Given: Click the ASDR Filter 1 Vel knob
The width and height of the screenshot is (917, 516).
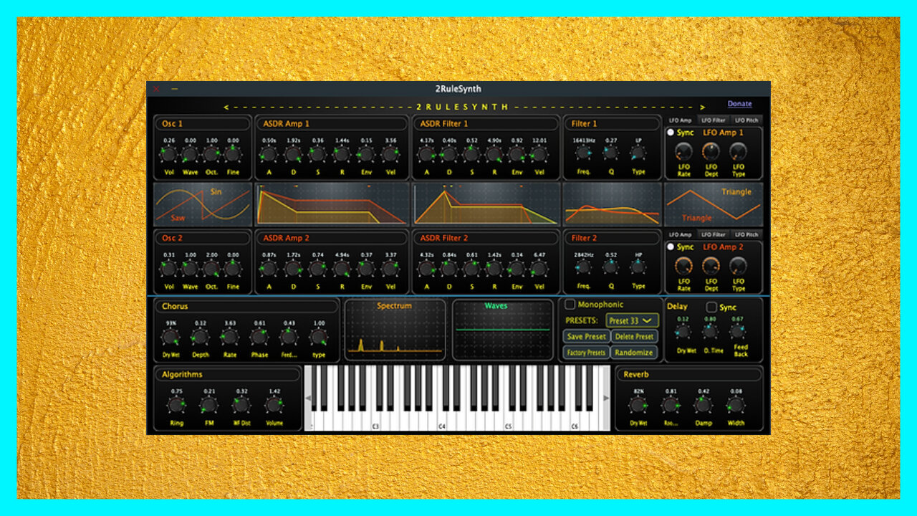Looking at the screenshot, I should coord(539,154).
